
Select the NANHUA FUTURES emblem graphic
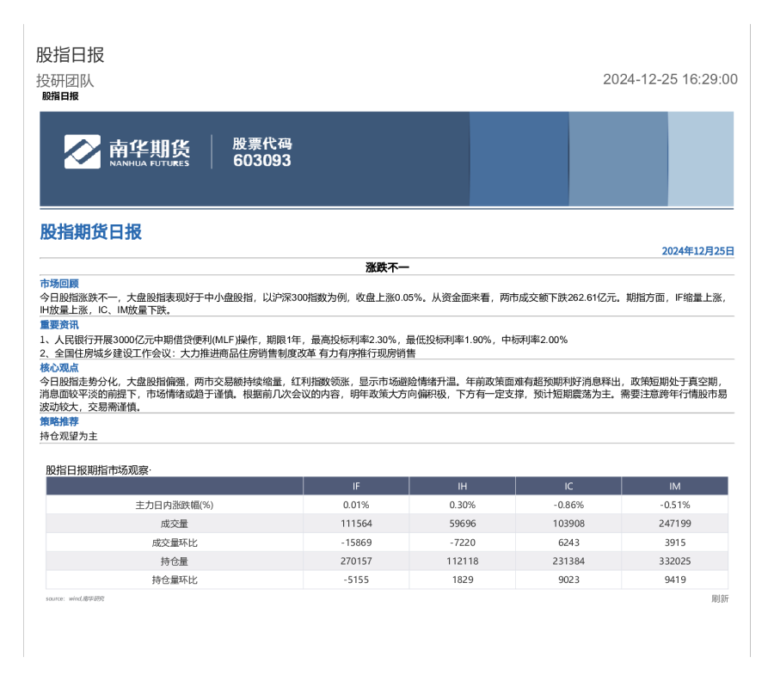point(82,151)
